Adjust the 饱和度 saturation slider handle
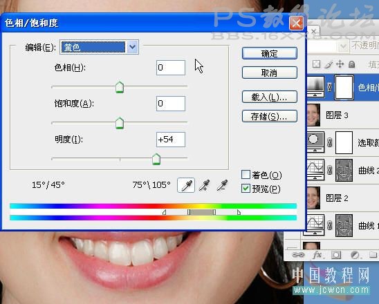 coord(120,123)
